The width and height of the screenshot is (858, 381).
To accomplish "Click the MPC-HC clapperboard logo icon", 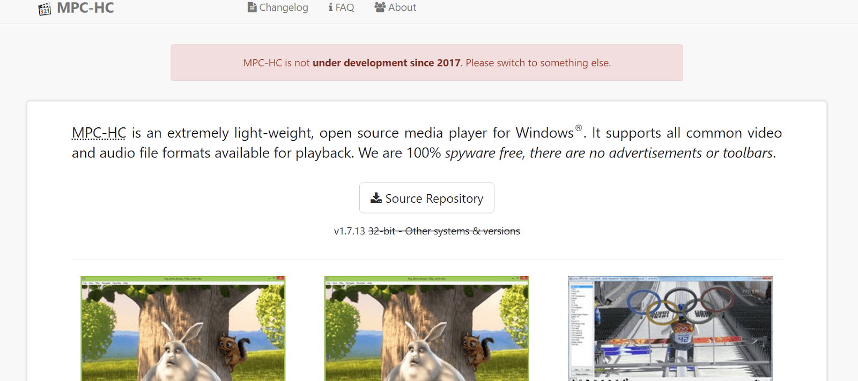I will (45, 9).
